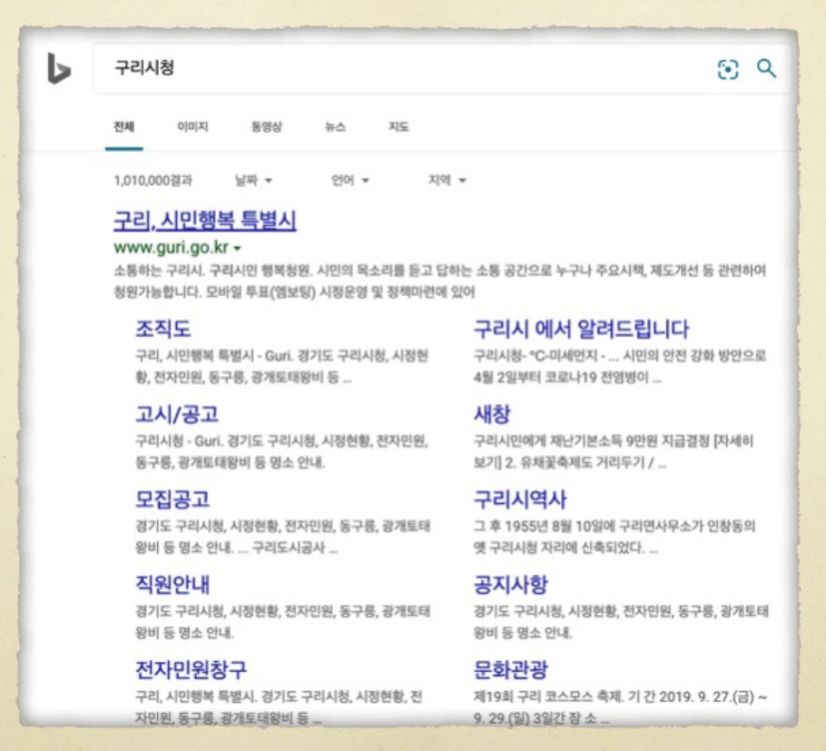Open the 구리, 시민행복 특별시 result
Image resolution: width=826 pixels, height=751 pixels.
205,221
